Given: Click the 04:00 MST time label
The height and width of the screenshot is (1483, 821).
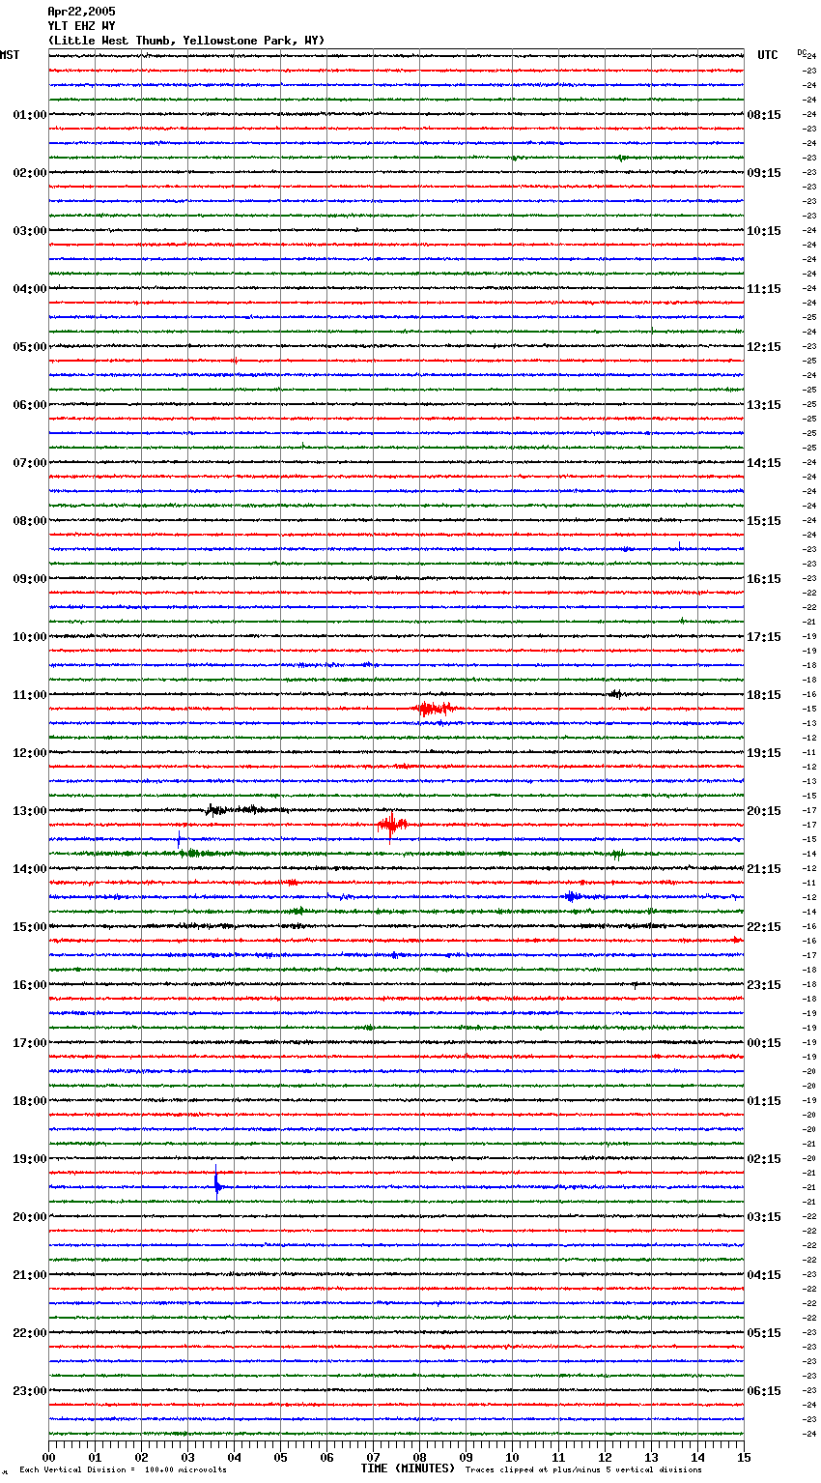Looking at the screenshot, I should [29, 289].
